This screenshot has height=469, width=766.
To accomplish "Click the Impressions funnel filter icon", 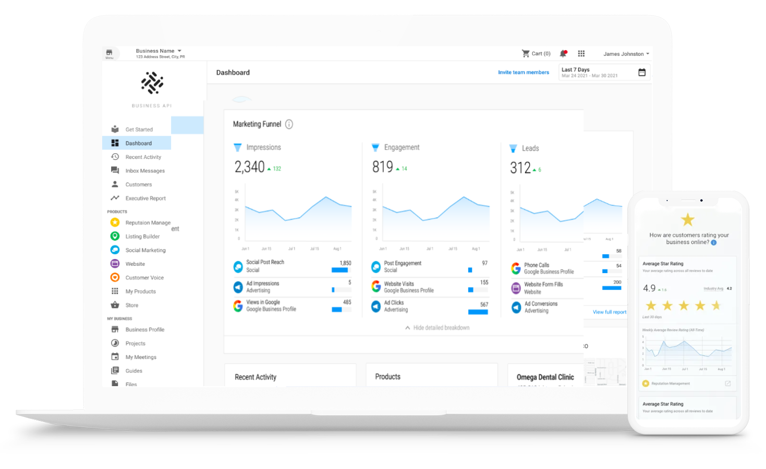I will pos(238,147).
